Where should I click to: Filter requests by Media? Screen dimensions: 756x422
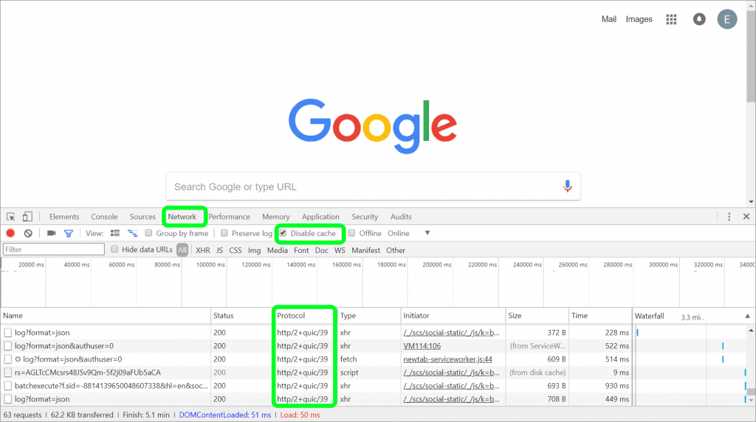278,250
